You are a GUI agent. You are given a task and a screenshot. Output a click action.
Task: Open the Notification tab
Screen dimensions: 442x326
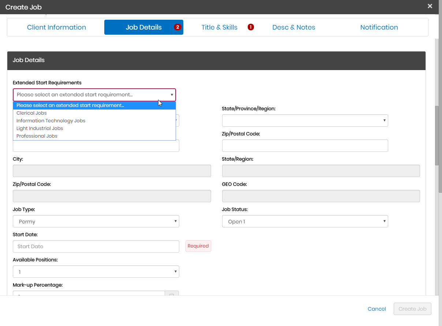click(x=379, y=27)
